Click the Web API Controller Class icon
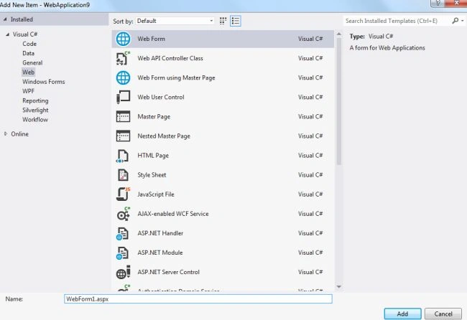 (x=123, y=58)
